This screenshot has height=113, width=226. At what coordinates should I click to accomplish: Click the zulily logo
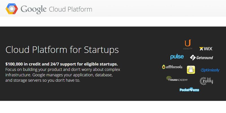pyautogui.click(x=206, y=81)
